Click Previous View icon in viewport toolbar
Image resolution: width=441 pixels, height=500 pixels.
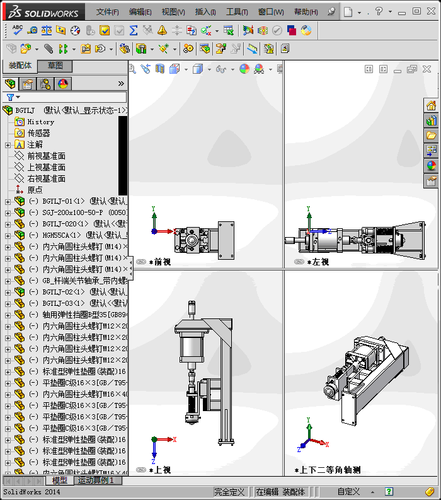pyautogui.click(x=146, y=69)
